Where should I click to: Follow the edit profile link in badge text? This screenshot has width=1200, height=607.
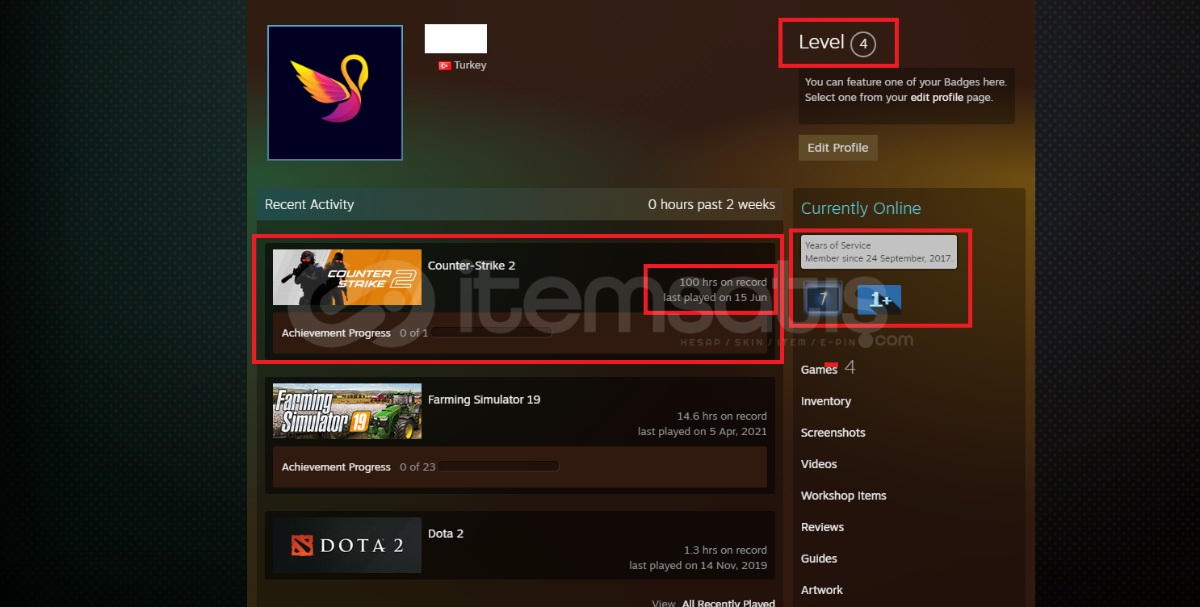[x=937, y=98]
